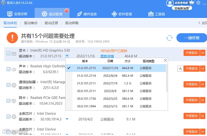Click the update count badge 15
207x136 pixels.
[67, 10]
